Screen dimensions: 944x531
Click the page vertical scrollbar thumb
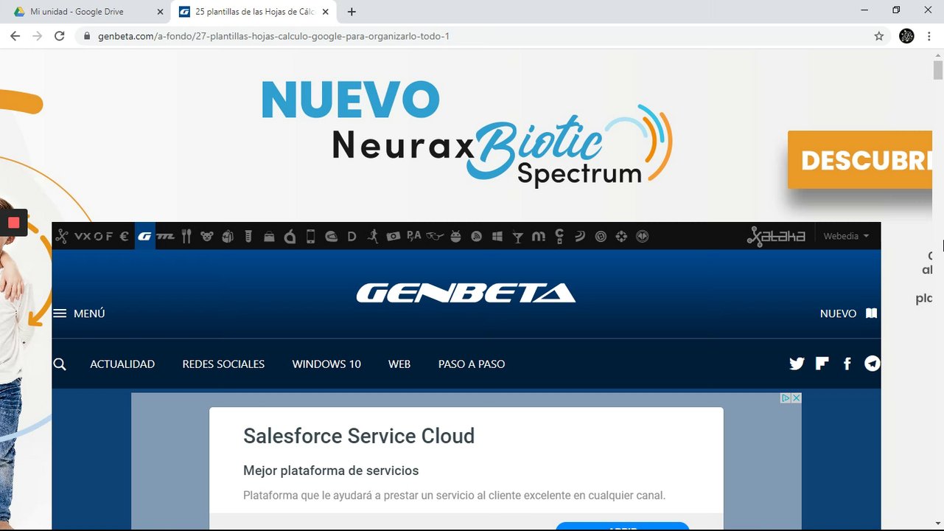tap(938, 70)
